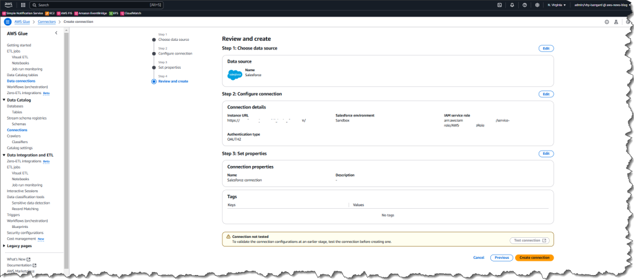Toggle the hamburger navigation menu
Image resolution: width=634 pixels, height=280 pixels.
tap(7, 22)
